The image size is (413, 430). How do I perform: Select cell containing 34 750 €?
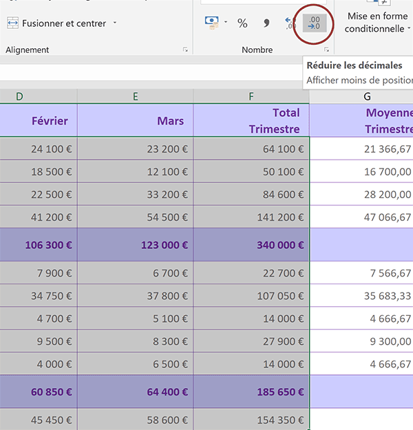click(x=39, y=296)
